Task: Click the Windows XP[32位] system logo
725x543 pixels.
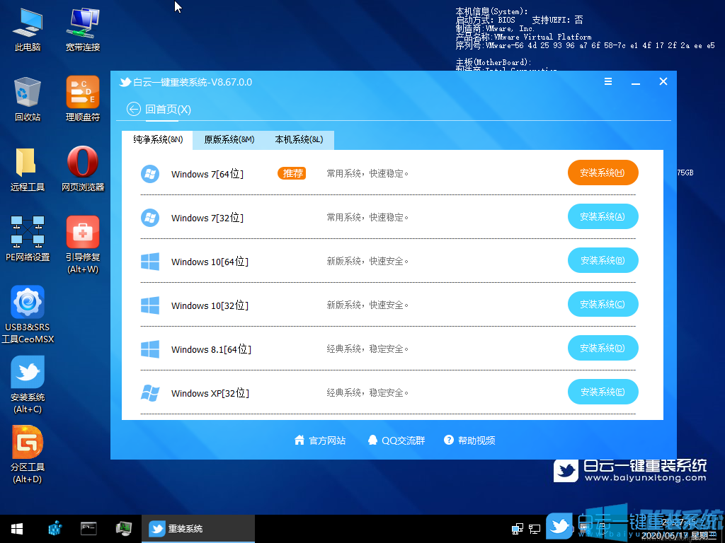Action: [x=150, y=392]
